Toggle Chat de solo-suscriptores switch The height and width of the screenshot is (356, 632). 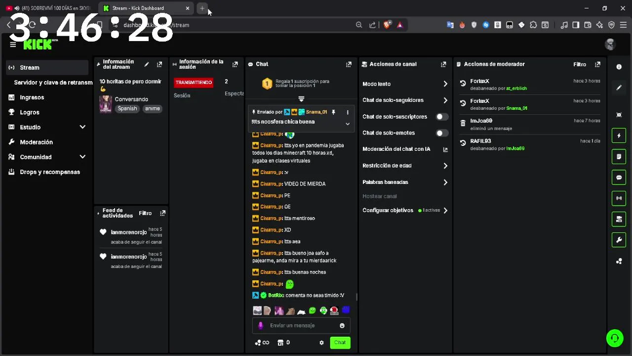click(442, 117)
